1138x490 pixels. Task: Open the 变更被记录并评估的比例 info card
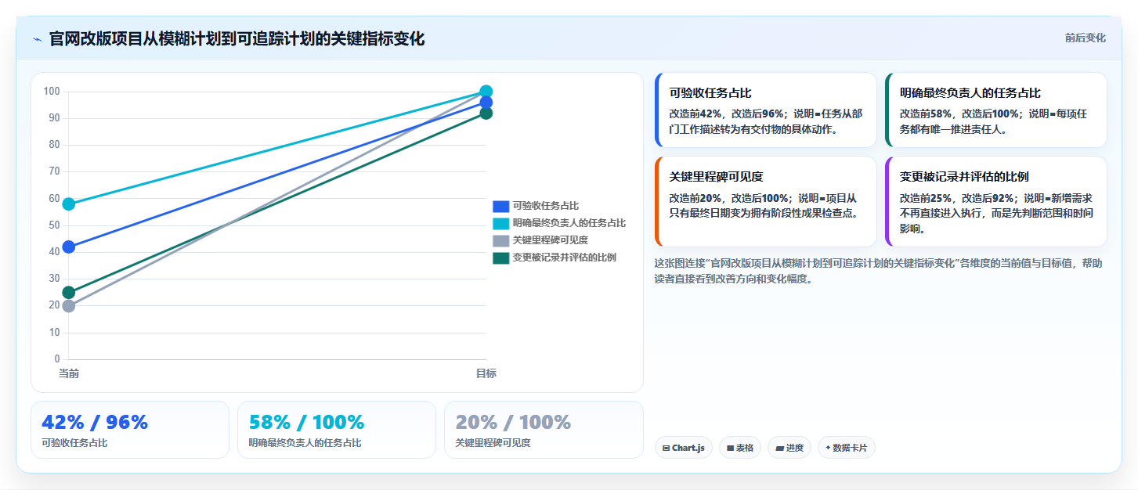[996, 202]
